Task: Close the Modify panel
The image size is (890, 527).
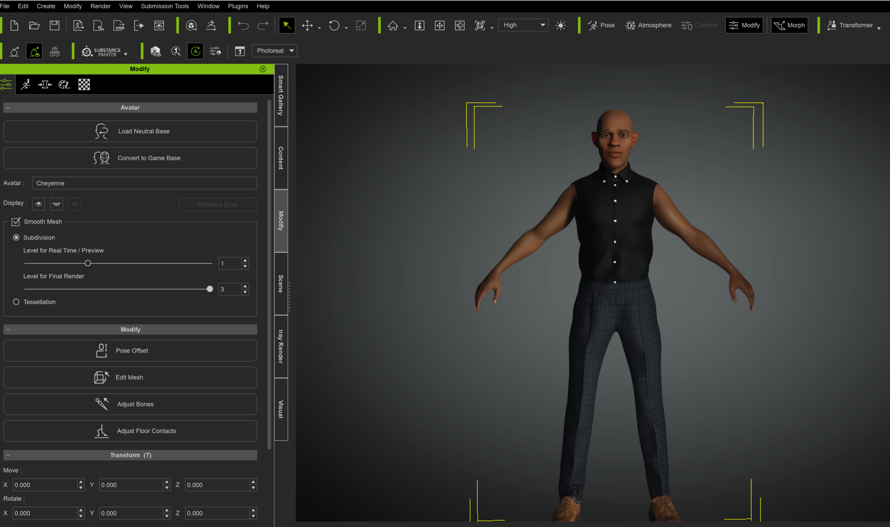Action: coord(263,69)
